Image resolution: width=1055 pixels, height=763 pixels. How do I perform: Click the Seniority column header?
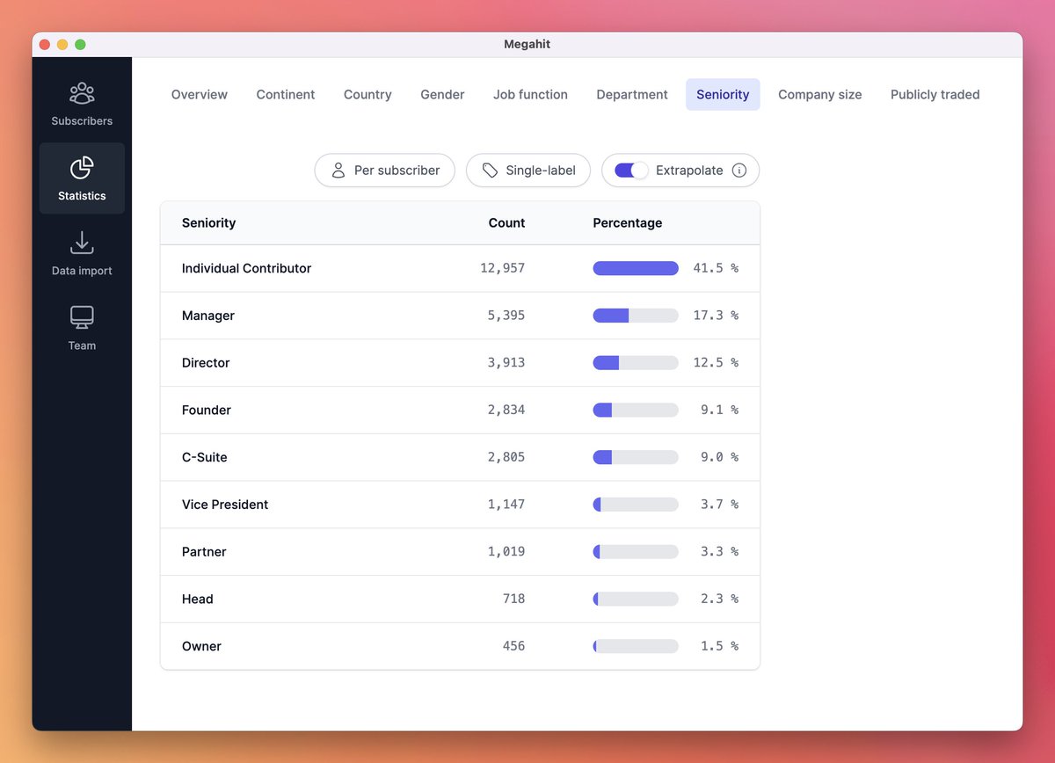208,223
